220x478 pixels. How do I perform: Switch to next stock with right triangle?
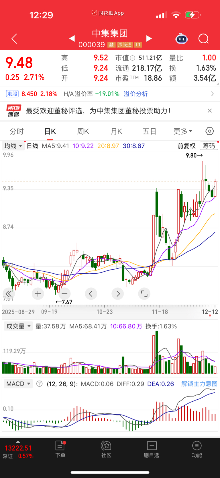click(149, 38)
